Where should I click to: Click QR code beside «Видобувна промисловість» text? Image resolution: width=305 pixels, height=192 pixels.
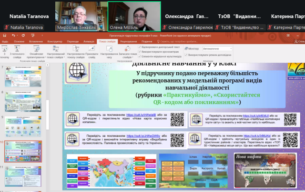tap(177, 140)
